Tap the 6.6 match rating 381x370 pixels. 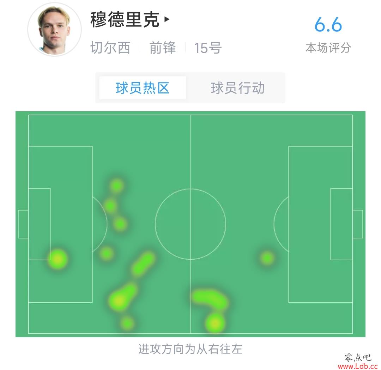pyautogui.click(x=328, y=25)
